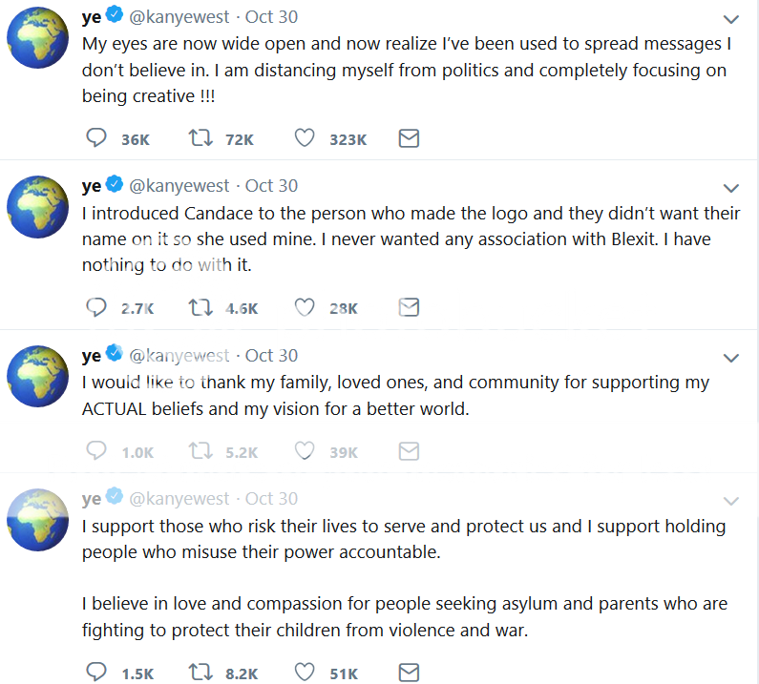Open the dropdown arrow on the 'ACTUAL beliefs' tweet
This screenshot has height=684, width=759.
[731, 358]
